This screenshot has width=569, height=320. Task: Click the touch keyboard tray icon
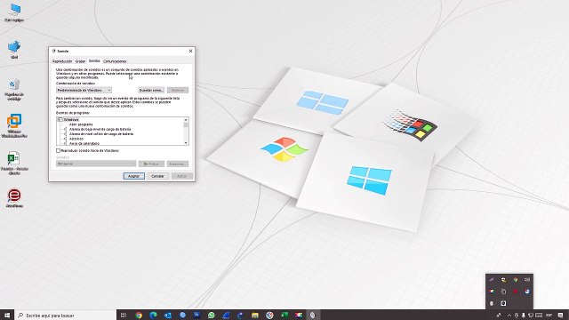pos(539,316)
